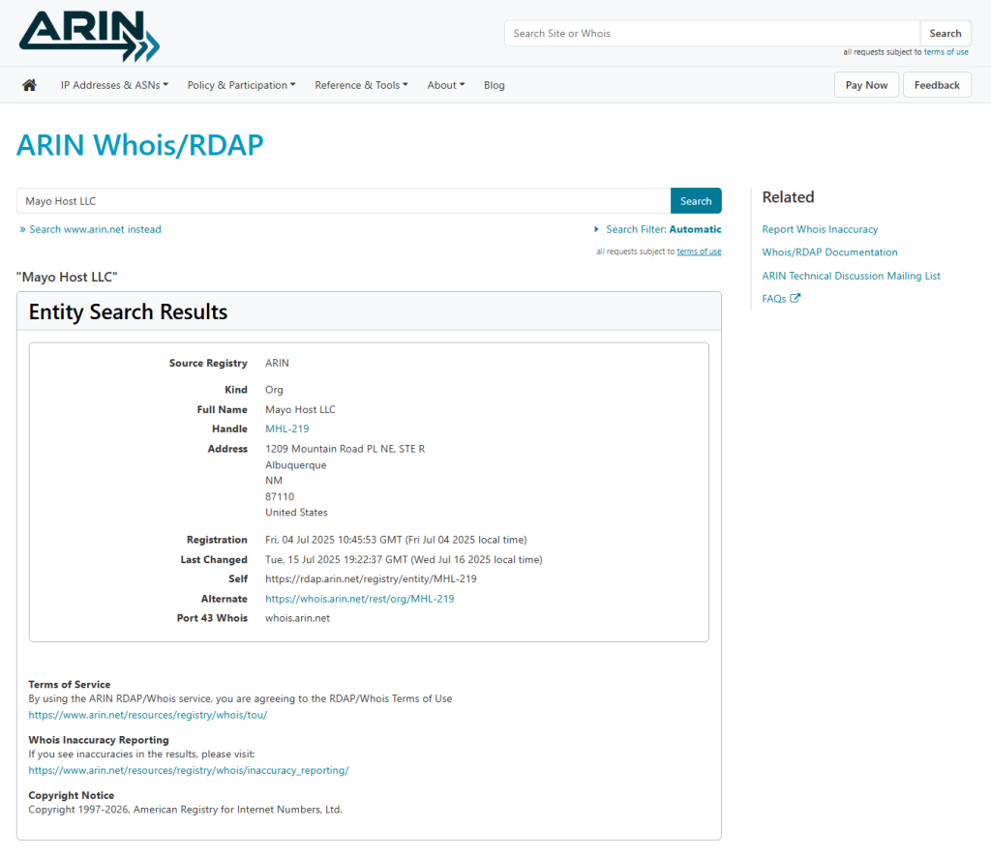Open the Blog menu item
This screenshot has width=991, height=858.
coord(494,85)
